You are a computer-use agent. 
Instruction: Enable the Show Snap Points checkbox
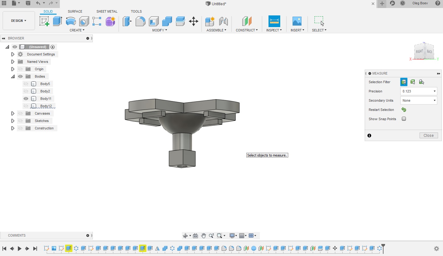(404, 119)
